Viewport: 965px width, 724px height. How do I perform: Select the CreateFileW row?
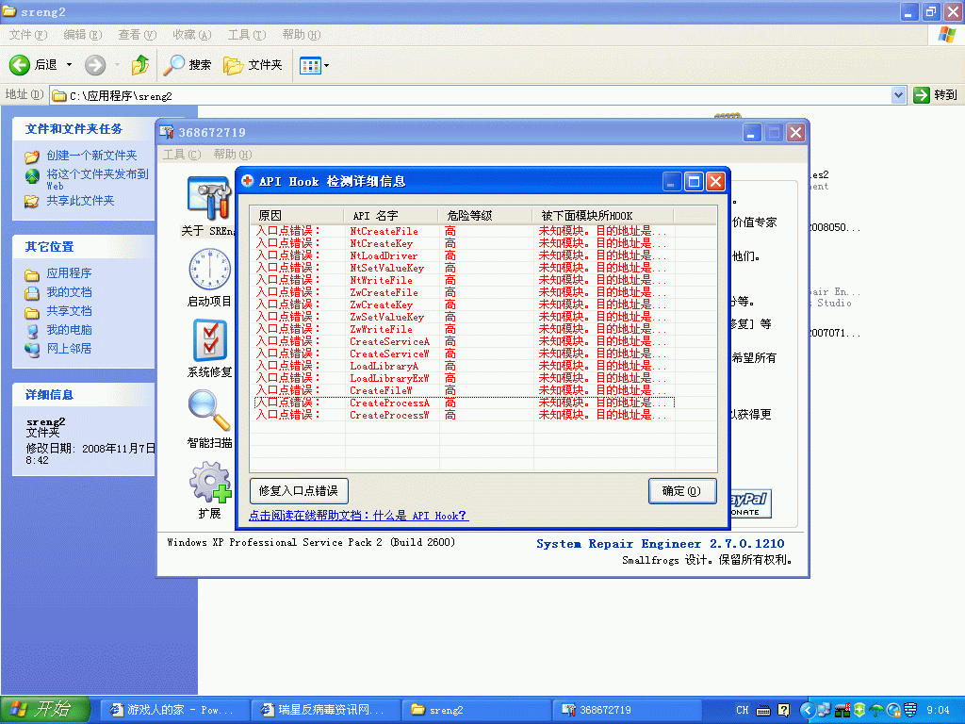465,391
